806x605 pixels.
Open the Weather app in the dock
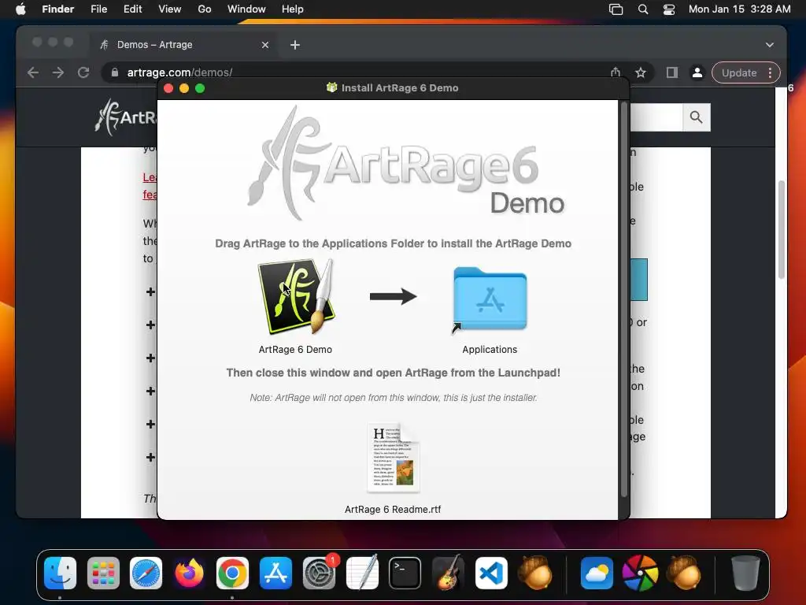tap(597, 573)
